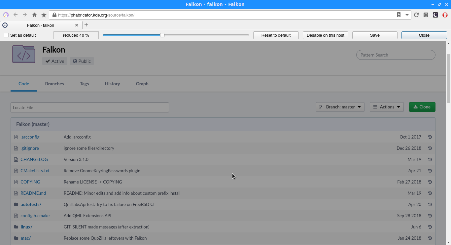The width and height of the screenshot is (451, 245).
Task: Open the autotests/ folder
Action: 31,204
